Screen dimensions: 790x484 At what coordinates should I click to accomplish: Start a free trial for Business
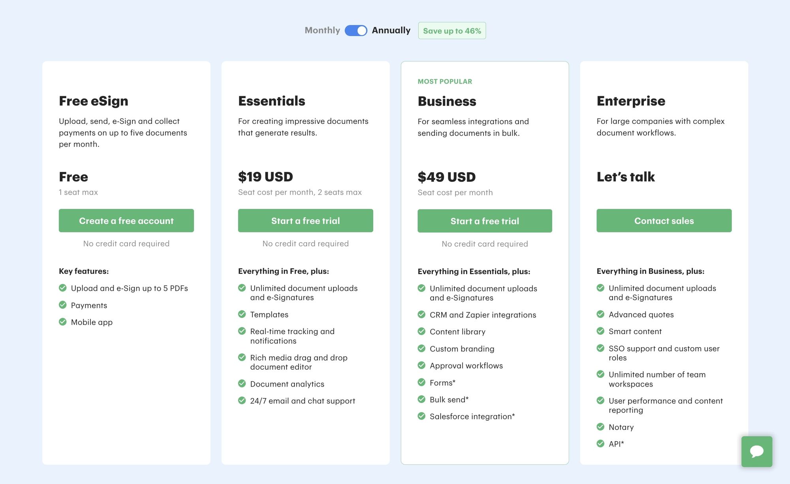tap(485, 221)
